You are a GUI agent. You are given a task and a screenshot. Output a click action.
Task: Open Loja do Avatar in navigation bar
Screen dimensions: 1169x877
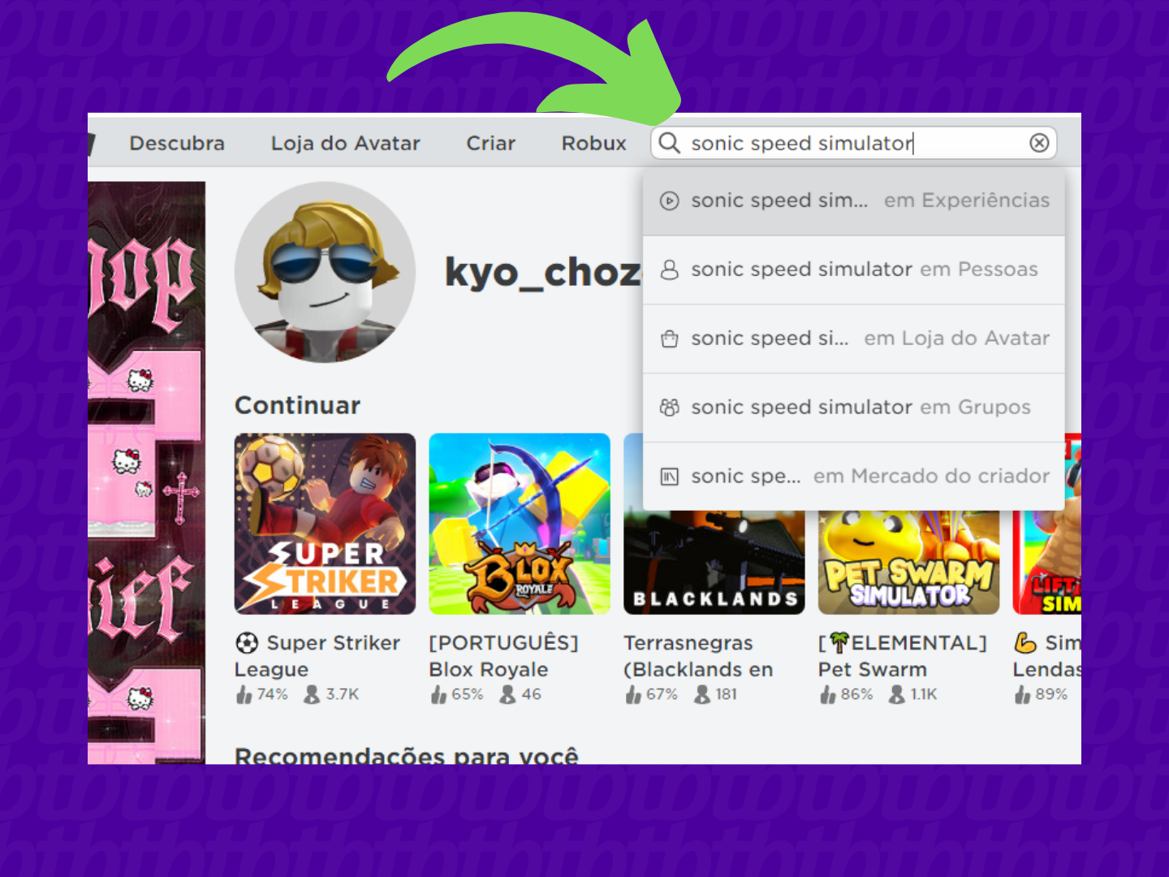coord(345,143)
